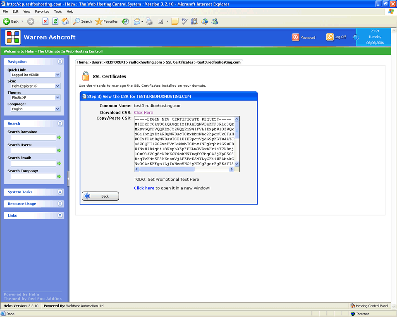Click the browser Forward arrow icon

(x=31, y=21)
